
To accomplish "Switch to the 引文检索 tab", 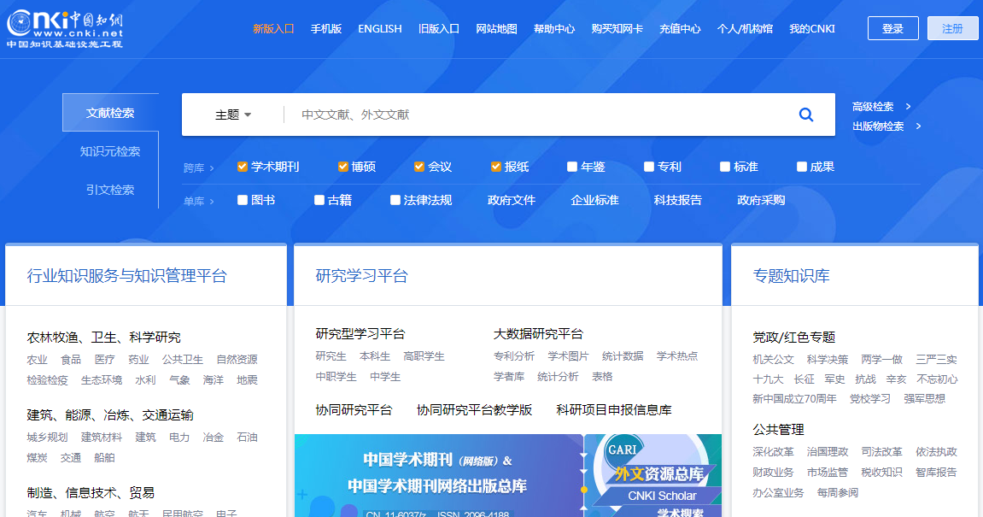I will (110, 190).
